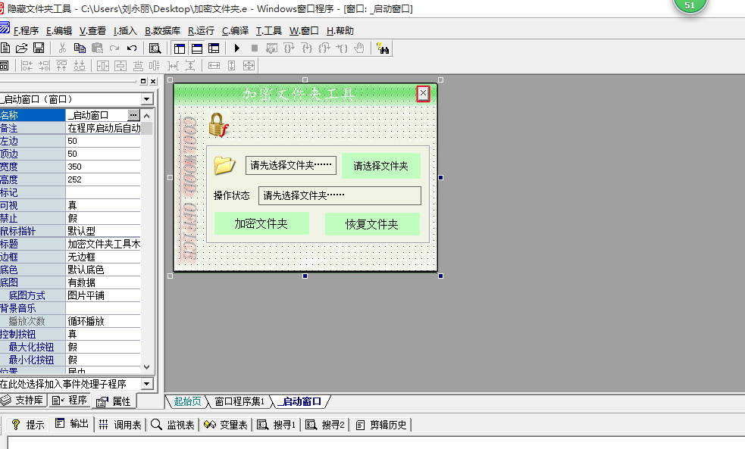Open the H.帮助 menu
Screen dimensions: 745x449
point(340,31)
